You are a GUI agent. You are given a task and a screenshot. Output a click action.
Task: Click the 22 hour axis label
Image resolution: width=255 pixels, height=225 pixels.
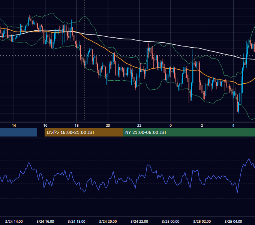point(139,126)
